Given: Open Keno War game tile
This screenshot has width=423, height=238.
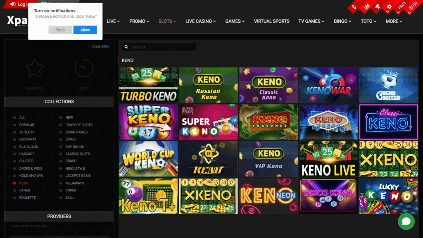Looking at the screenshot, I should (328, 85).
